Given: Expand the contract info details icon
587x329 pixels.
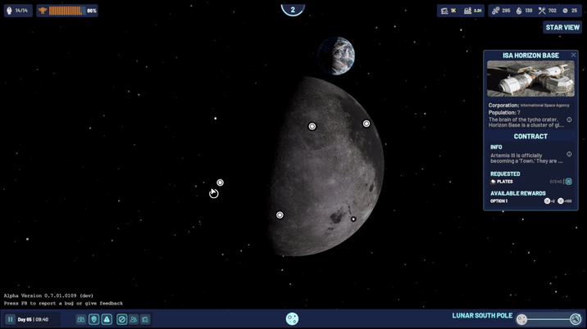Looking at the screenshot, I should (569, 154).
